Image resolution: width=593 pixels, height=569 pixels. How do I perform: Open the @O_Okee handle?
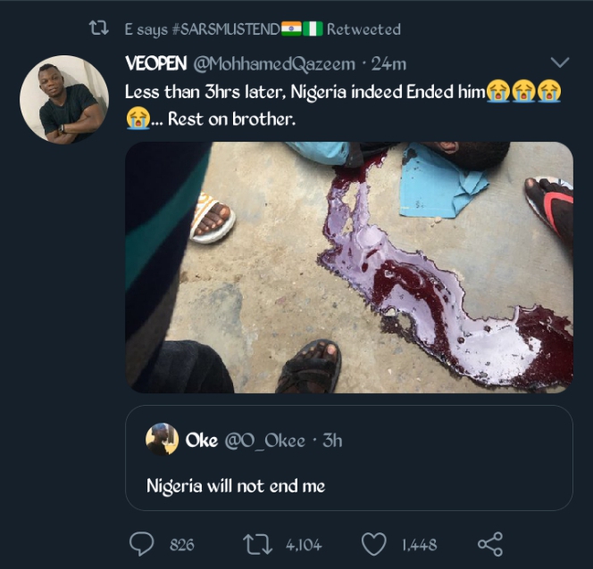pos(265,441)
